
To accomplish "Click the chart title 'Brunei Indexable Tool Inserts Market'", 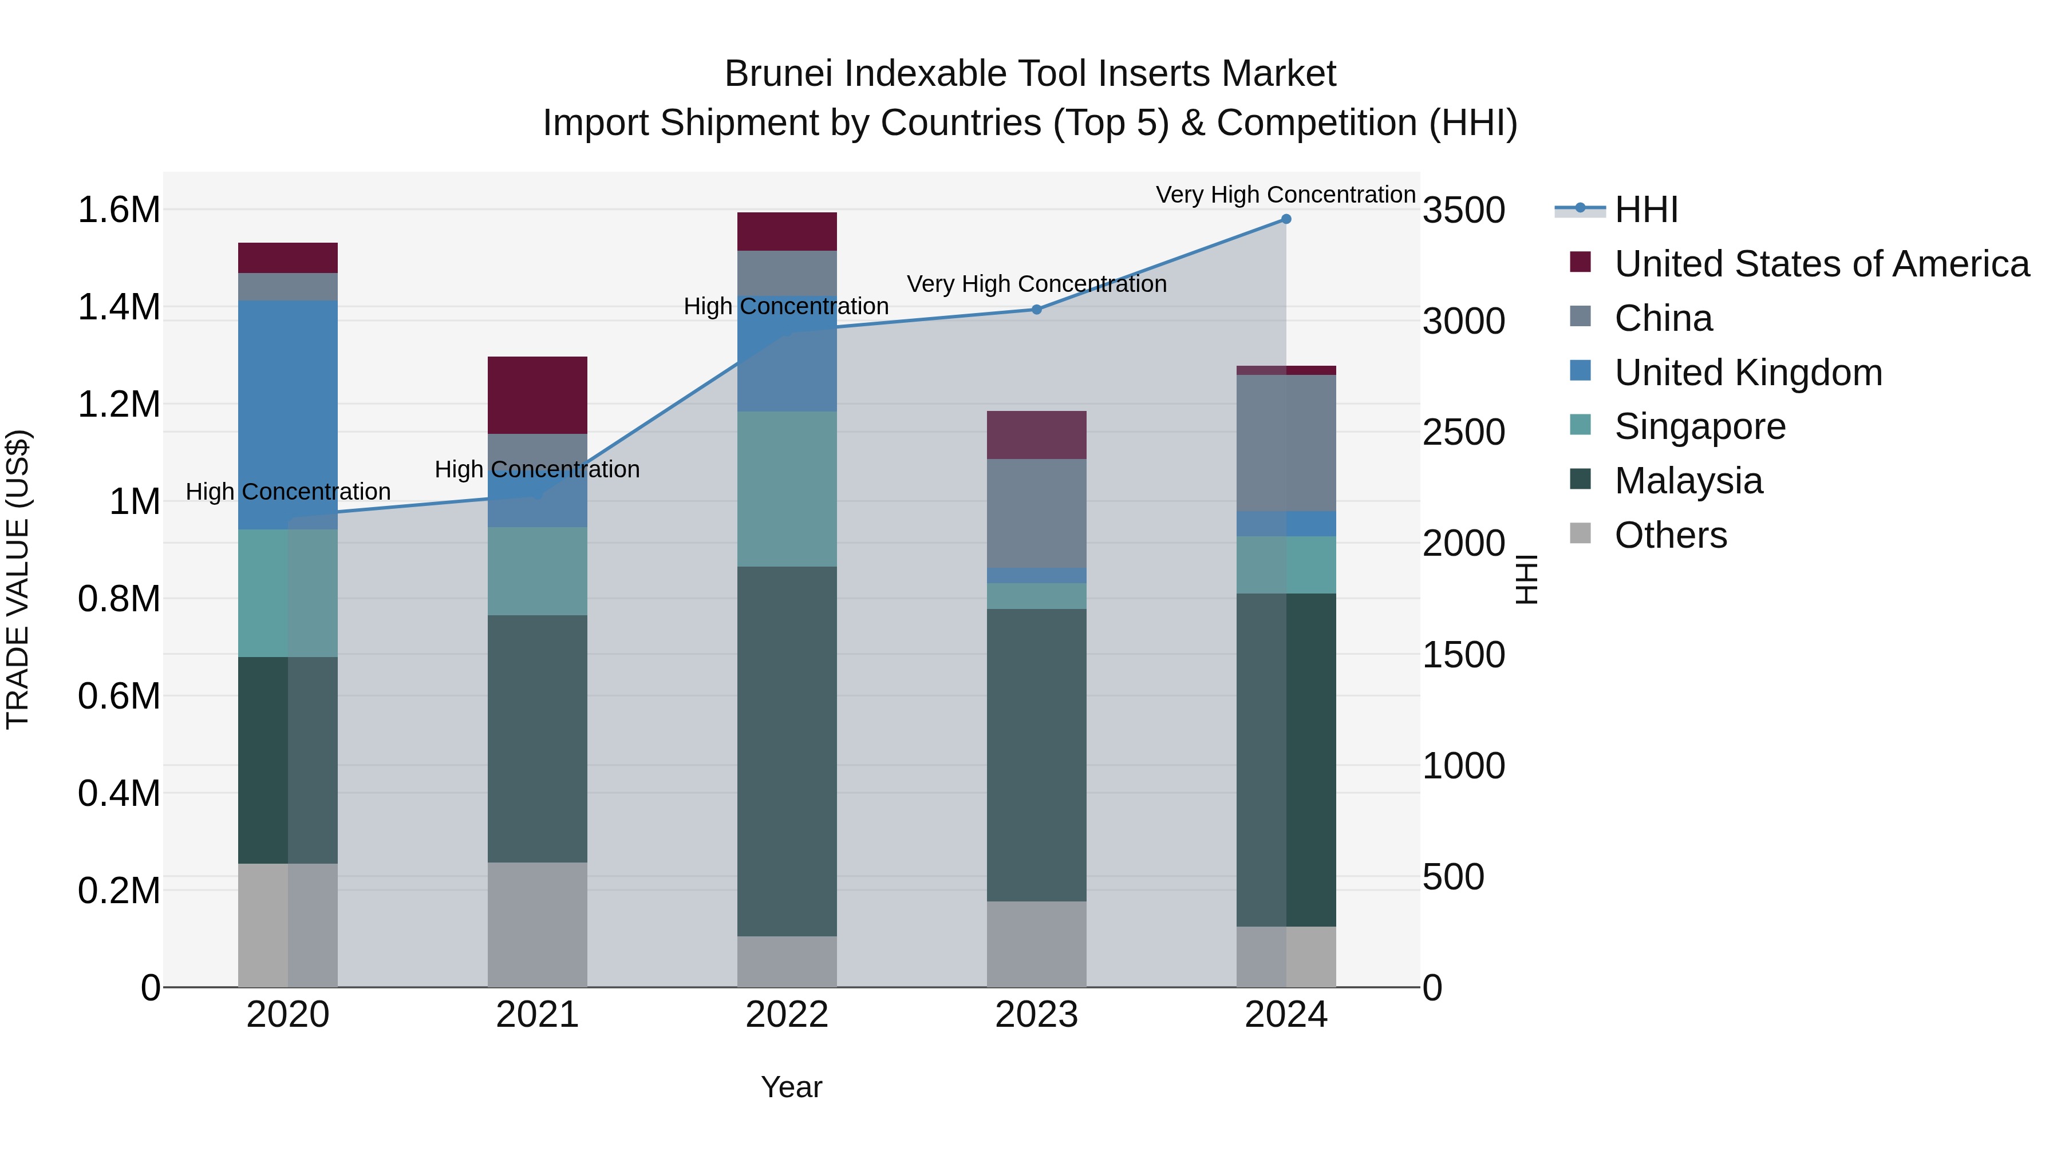I will click(x=1030, y=74).
